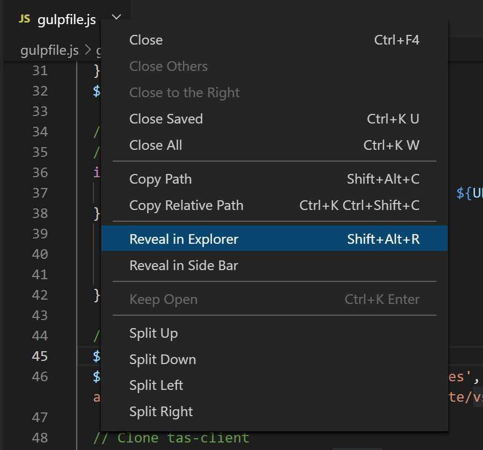Choose Split Down
The height and width of the screenshot is (450, 483).
pyautogui.click(x=162, y=359)
